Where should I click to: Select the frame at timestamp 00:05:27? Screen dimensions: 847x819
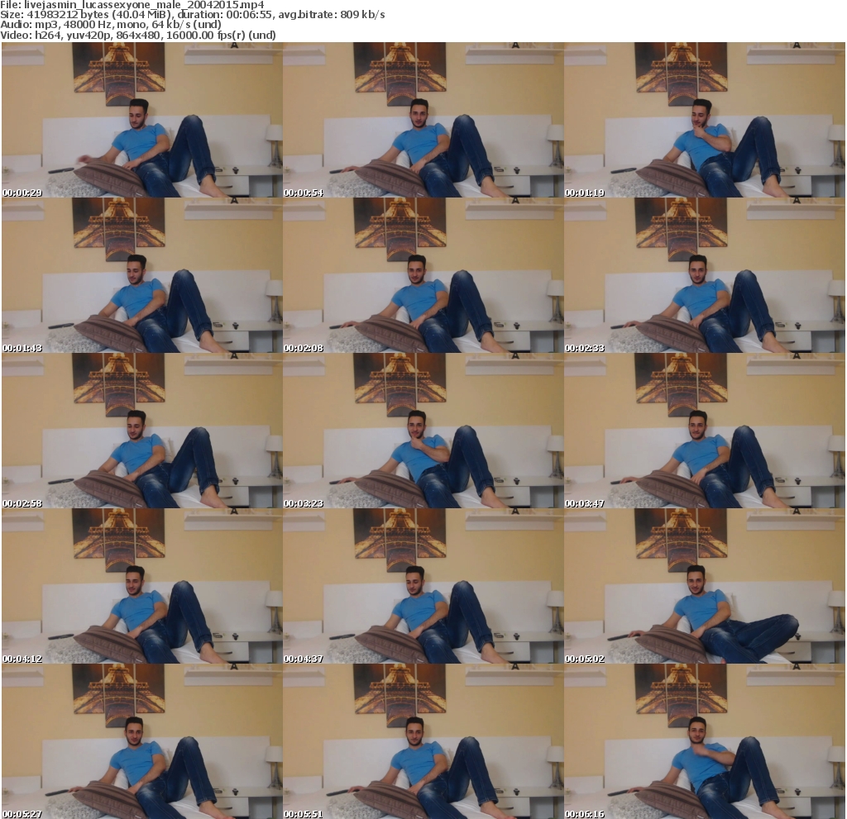click(142, 742)
